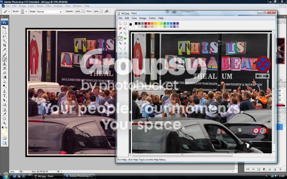Select the Magnifier tool in Paint
This screenshot has width=287, height=179.
click(125, 33)
